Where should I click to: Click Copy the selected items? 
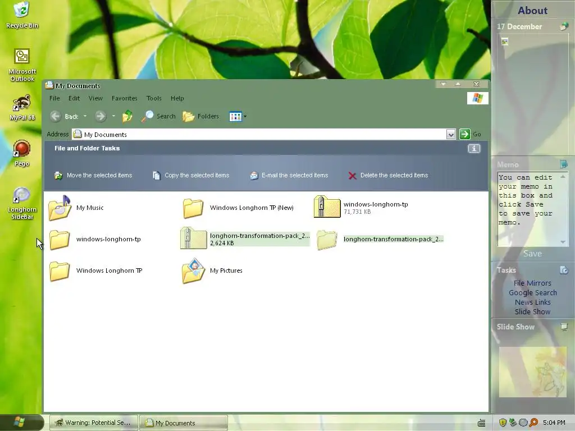point(191,175)
